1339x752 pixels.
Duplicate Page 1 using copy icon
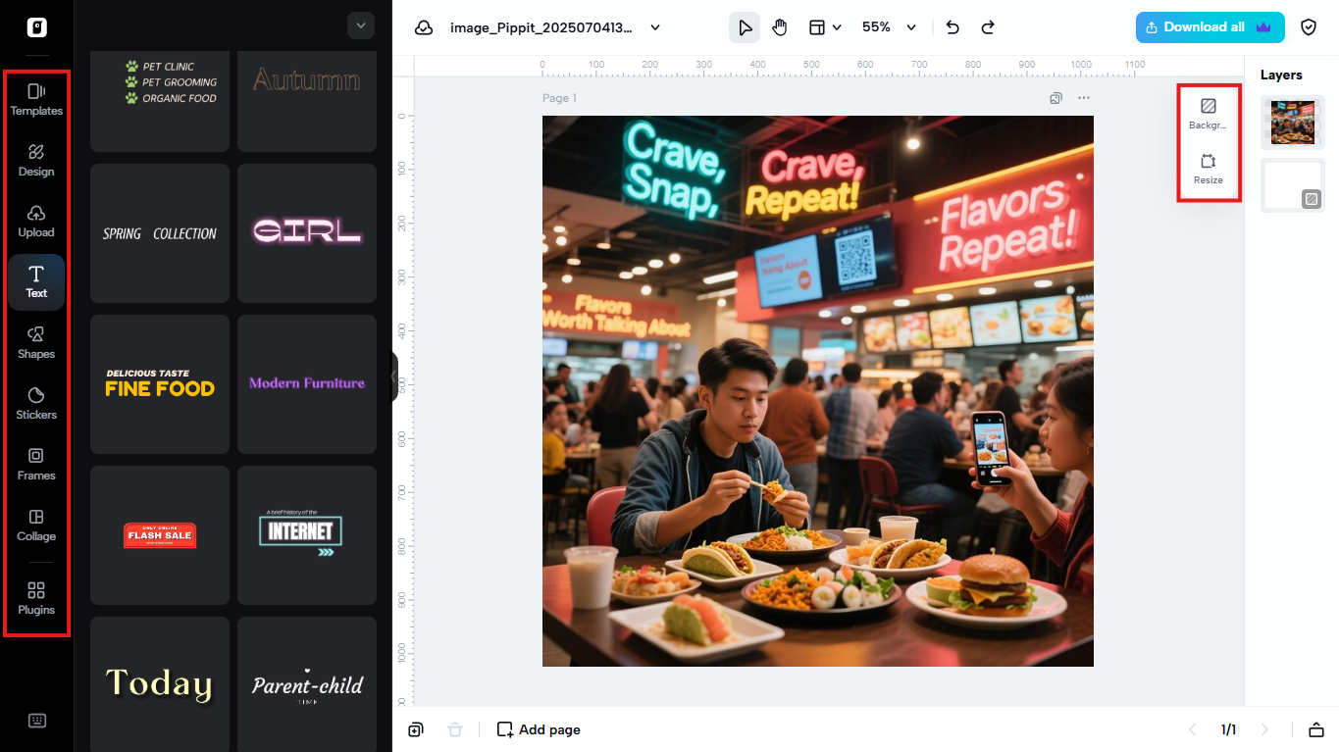(x=1056, y=98)
